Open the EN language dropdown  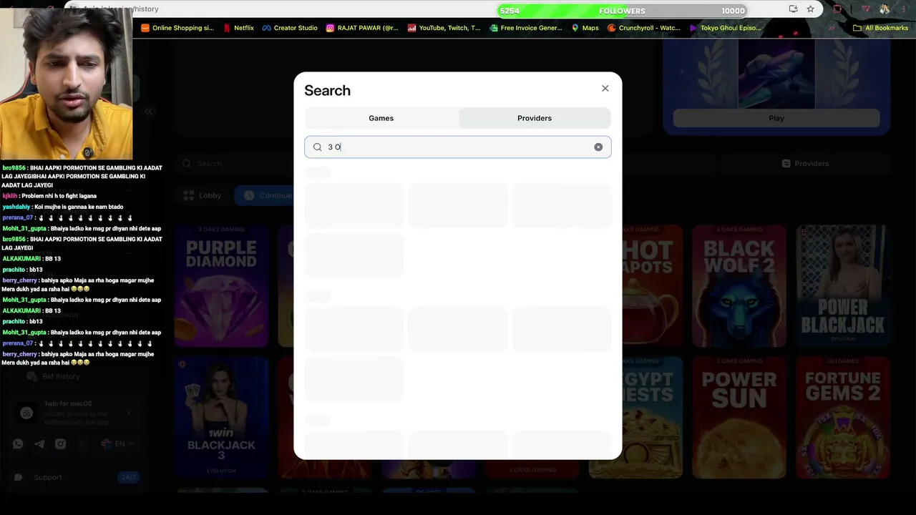[x=118, y=443]
